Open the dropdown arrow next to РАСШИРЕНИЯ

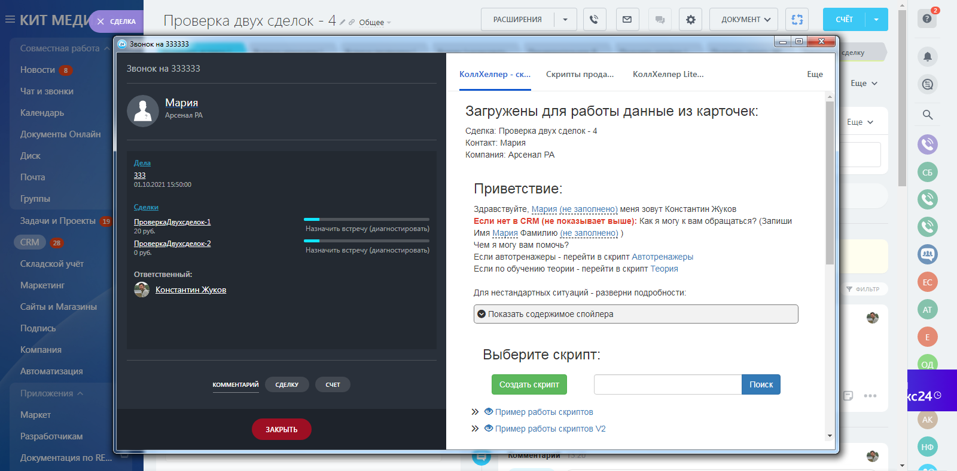pyautogui.click(x=565, y=20)
